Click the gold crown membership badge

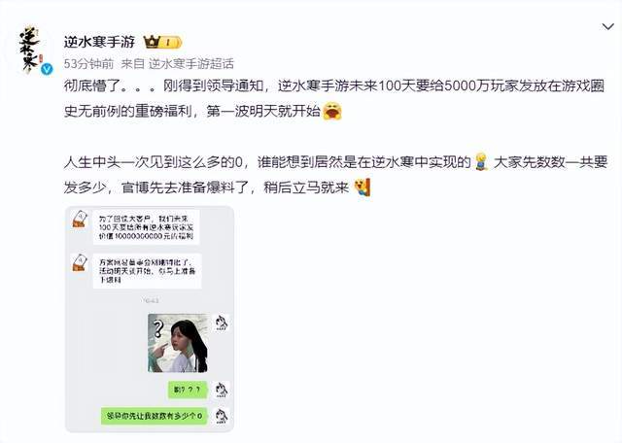tap(162, 42)
